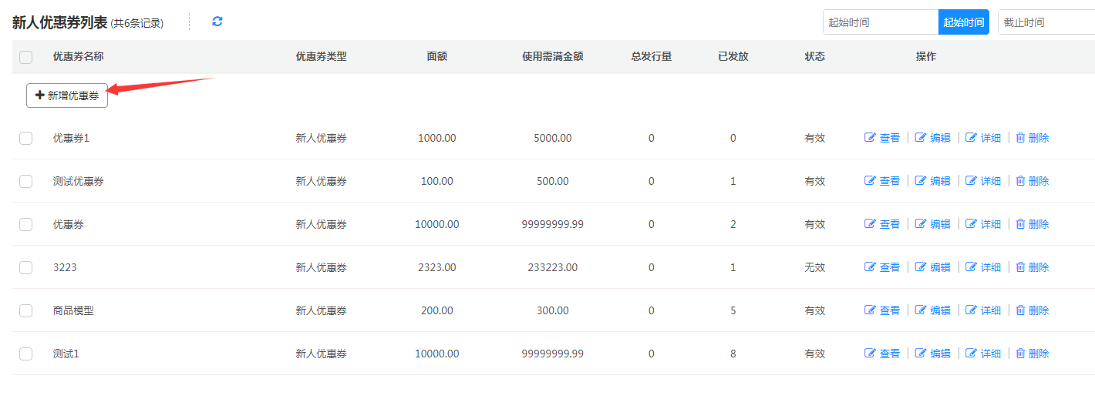
Task: Click 删除 link for 3223 row
Action: tap(1038, 267)
